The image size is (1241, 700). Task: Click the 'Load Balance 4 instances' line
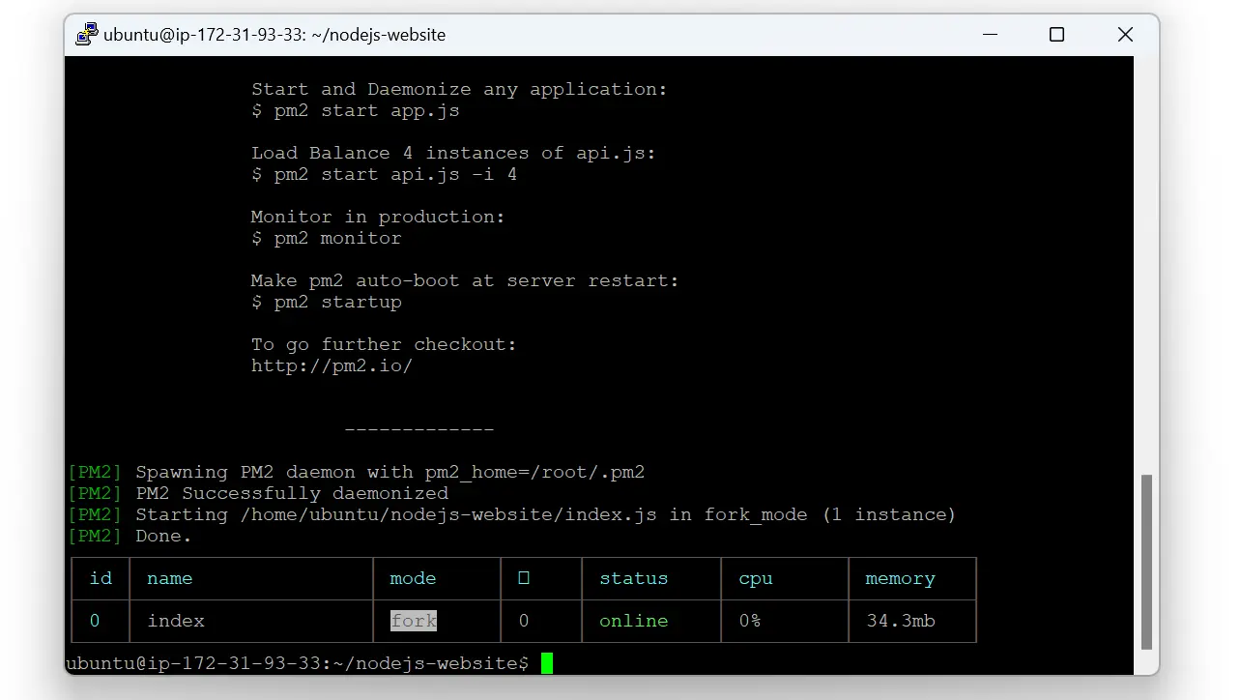pyautogui.click(x=454, y=153)
